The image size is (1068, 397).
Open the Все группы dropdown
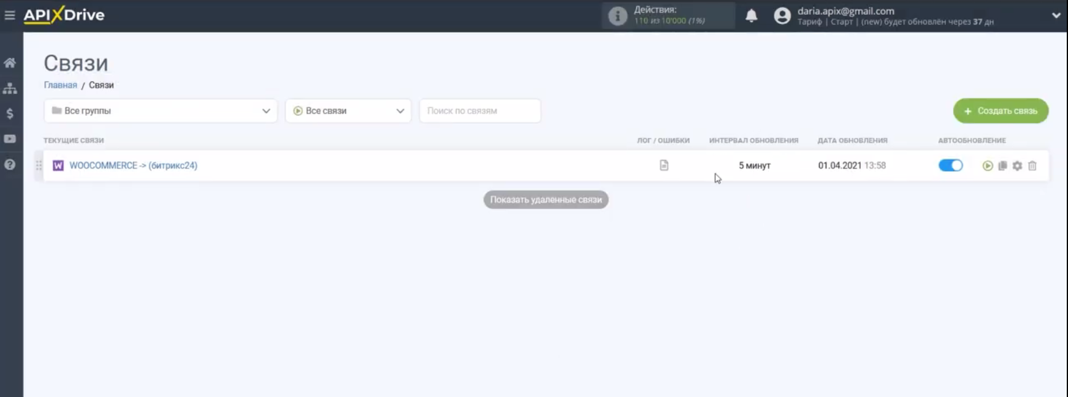click(161, 111)
